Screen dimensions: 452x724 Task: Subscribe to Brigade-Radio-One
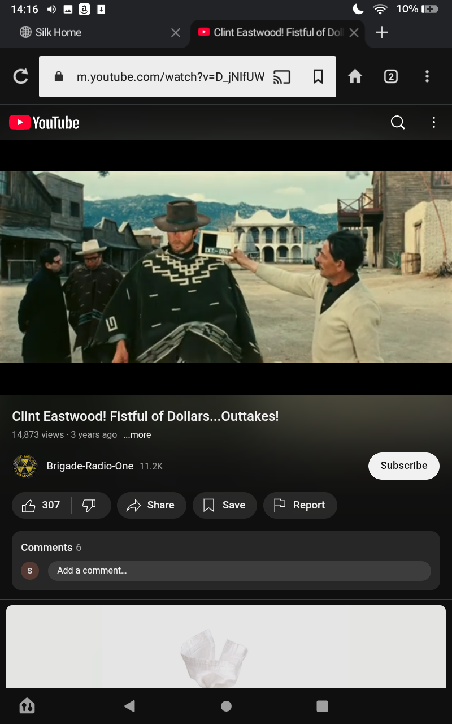pos(404,466)
